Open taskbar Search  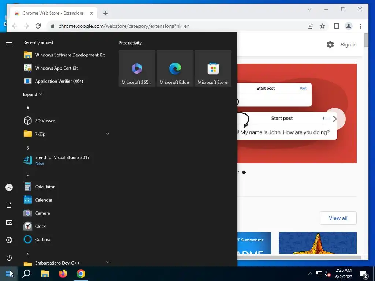[x=26, y=274]
